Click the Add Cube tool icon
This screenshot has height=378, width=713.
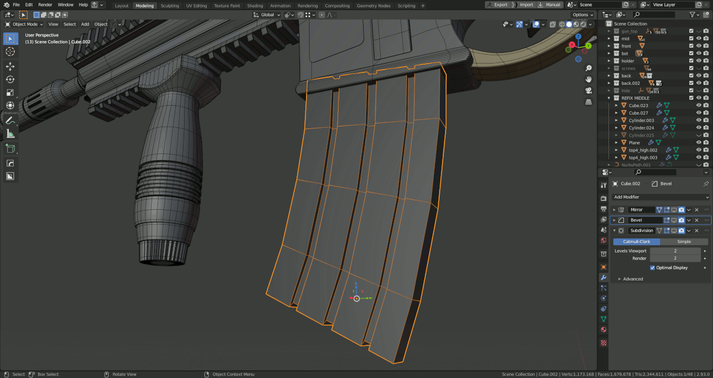pyautogui.click(x=10, y=148)
